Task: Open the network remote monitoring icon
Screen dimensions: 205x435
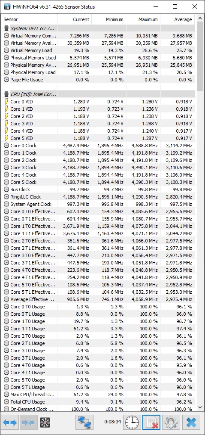Action: point(84,423)
